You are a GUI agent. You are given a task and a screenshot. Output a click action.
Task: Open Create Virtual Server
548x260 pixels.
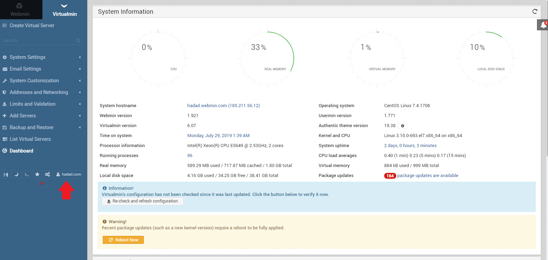click(32, 25)
